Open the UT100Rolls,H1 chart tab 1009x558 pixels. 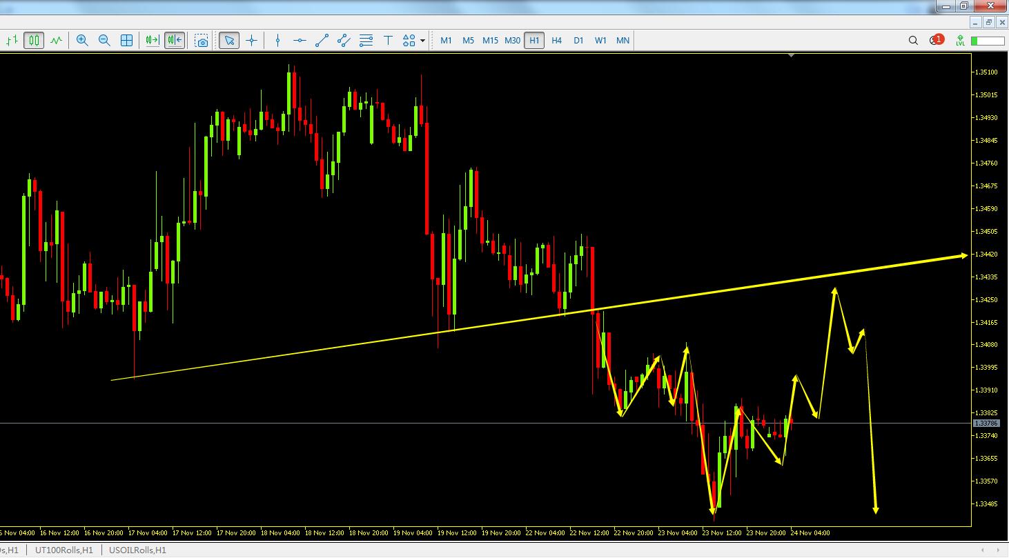coord(63,550)
